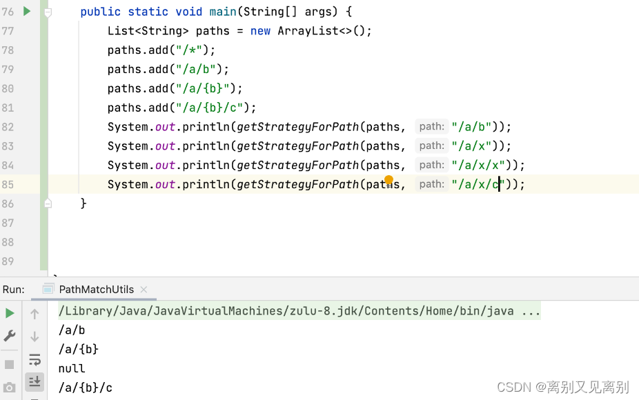Click string "/a/{b}/c" on line 81
639x400 pixels.
[210, 108]
